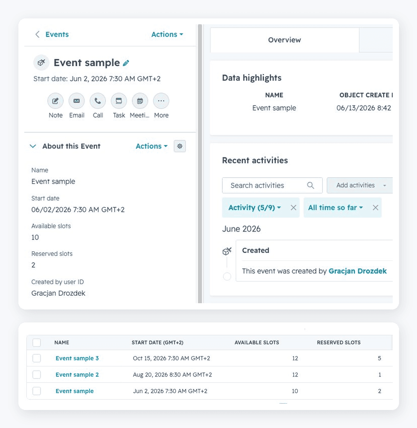The height and width of the screenshot is (428, 417).
Task: Check the box for Jun 2, 2026 row
Action: (x=36, y=391)
